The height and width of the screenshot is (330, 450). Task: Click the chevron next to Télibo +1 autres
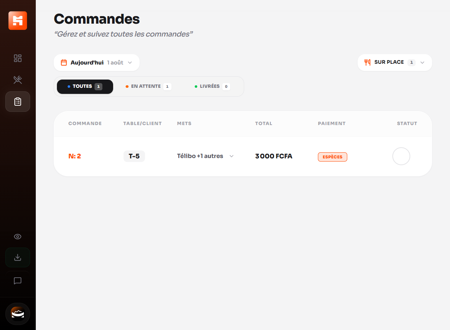click(x=232, y=156)
